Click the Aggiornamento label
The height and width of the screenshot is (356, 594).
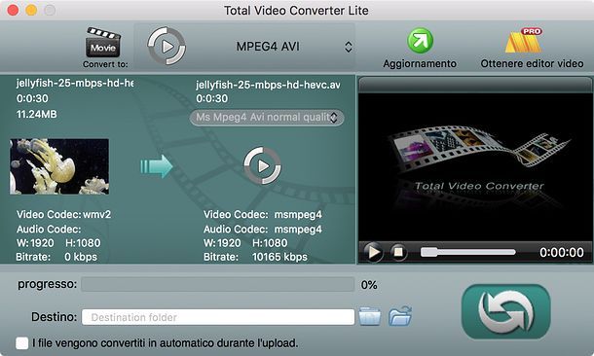pyautogui.click(x=420, y=63)
